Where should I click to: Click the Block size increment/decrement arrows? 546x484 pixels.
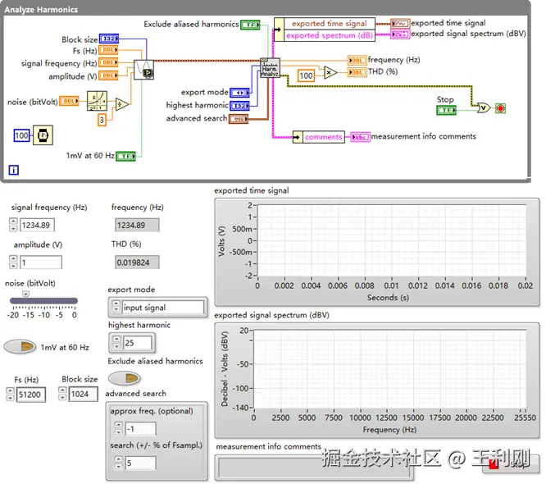[x=62, y=394]
